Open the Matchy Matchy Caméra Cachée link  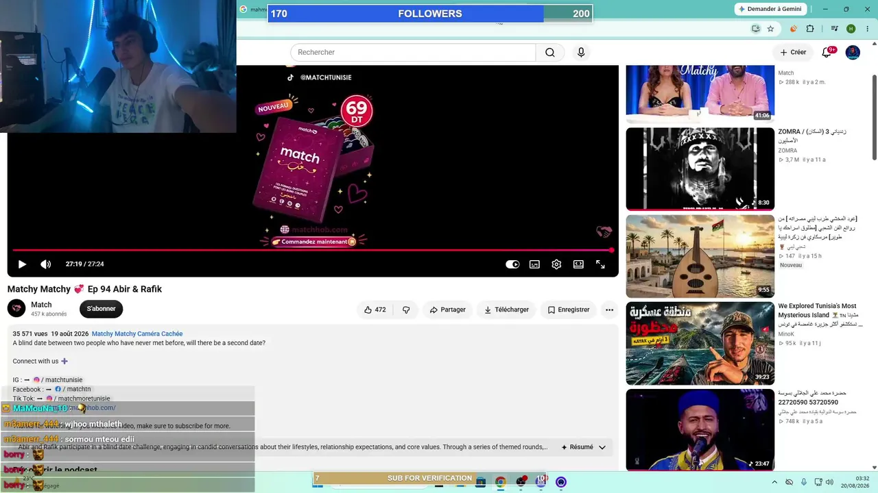tap(137, 334)
